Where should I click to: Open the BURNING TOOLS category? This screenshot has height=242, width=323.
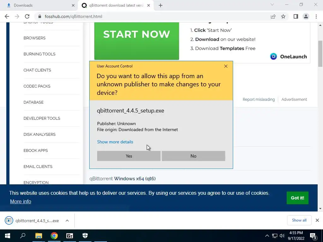[x=39, y=54]
